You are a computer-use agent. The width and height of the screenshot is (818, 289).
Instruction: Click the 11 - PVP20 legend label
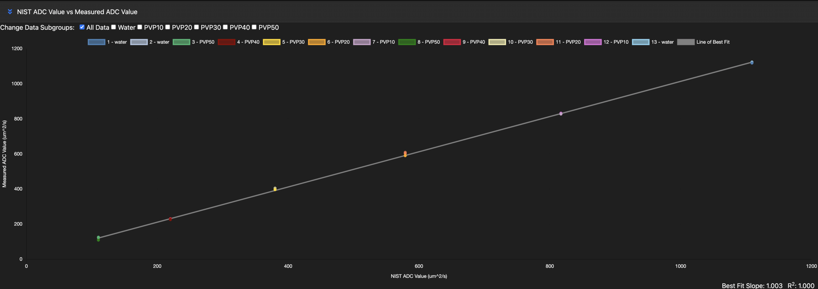(568, 42)
